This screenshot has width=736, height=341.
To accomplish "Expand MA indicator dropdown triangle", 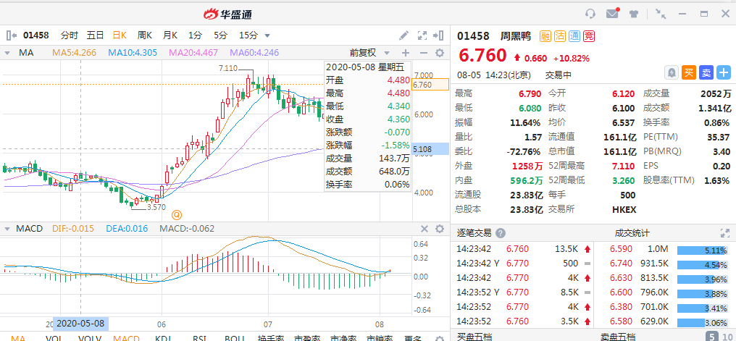I will (7, 53).
